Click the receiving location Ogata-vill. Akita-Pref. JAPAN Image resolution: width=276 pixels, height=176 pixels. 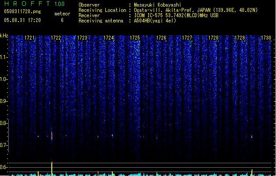tap(172, 10)
